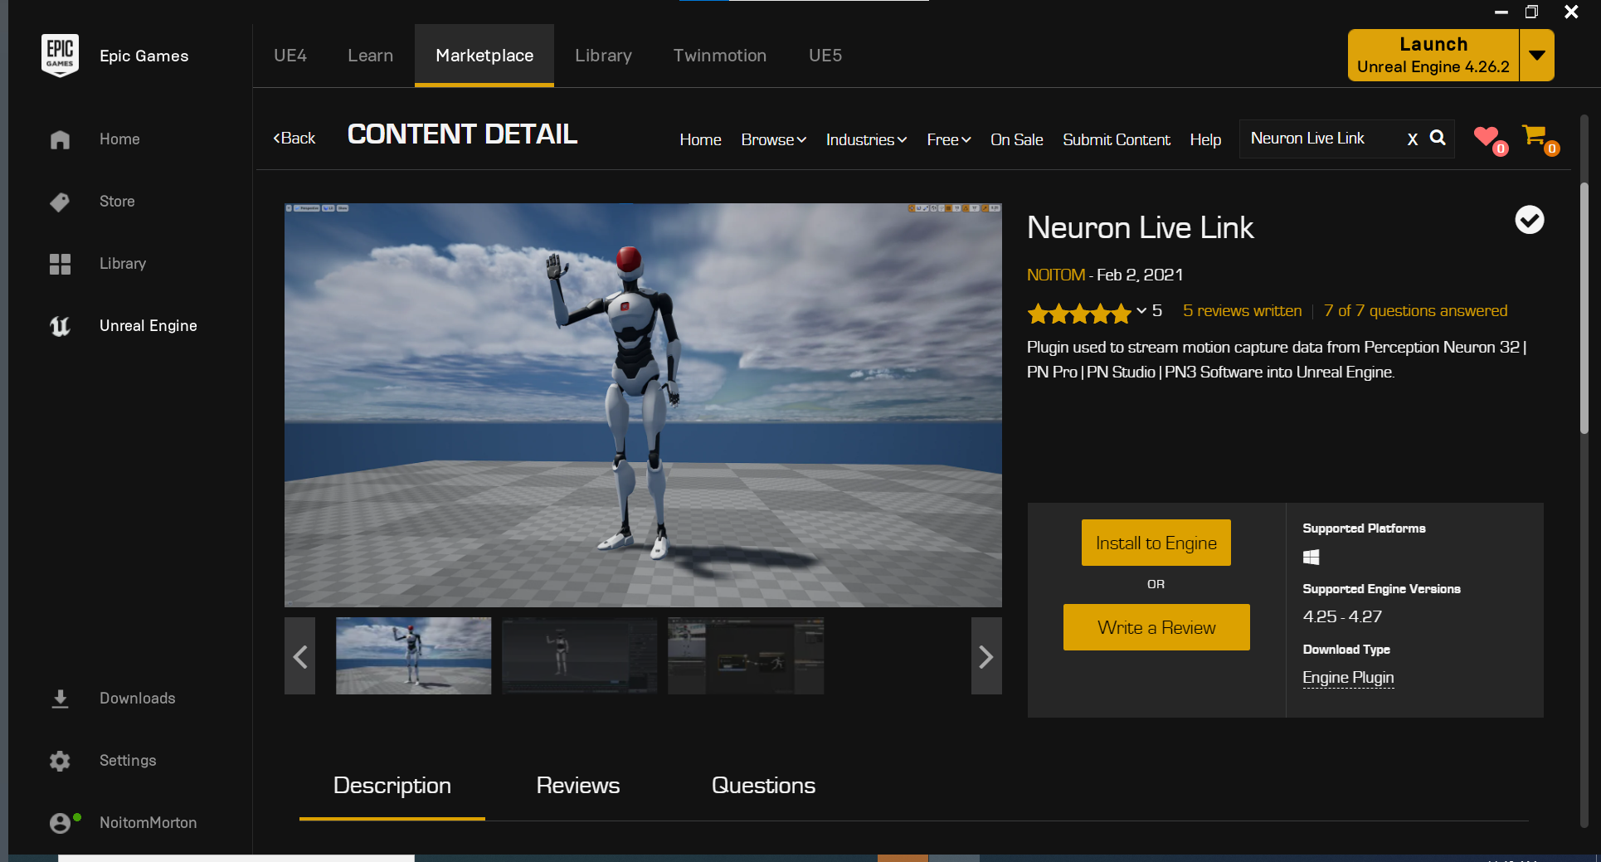This screenshot has width=1601, height=862.
Task: Switch to the UE4 tab
Action: [x=290, y=56]
